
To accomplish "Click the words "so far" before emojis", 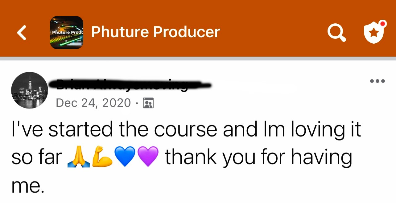I will 37,157.
